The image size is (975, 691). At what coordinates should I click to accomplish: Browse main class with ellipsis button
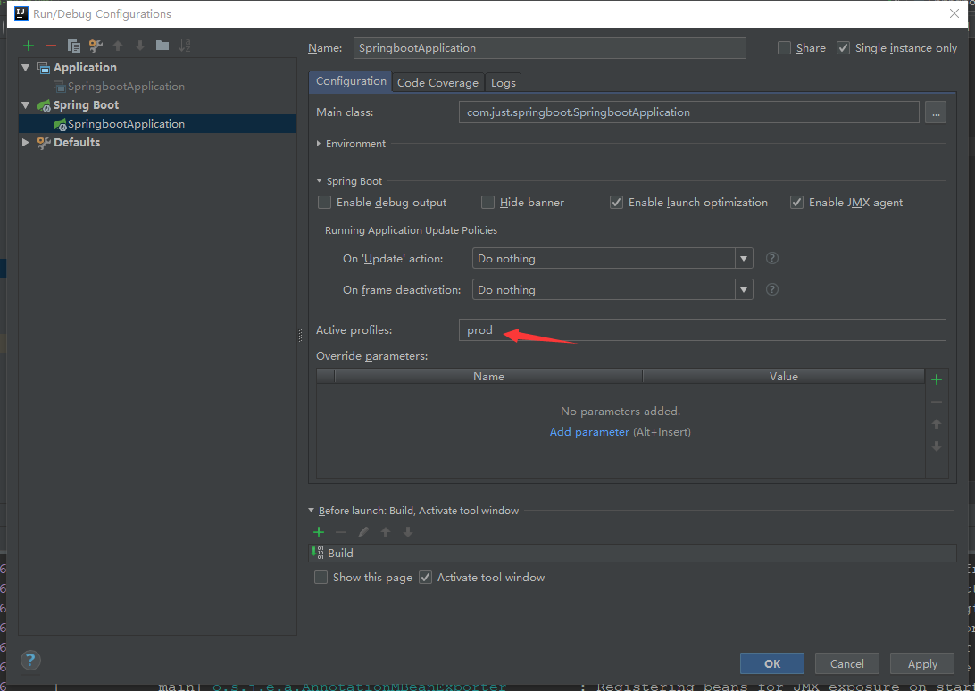coord(936,112)
